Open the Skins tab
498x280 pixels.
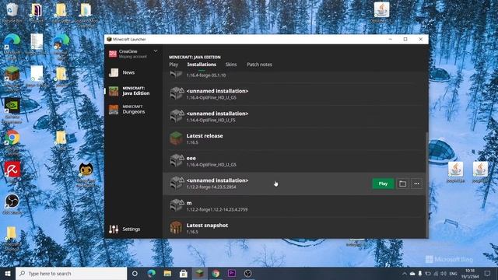pyautogui.click(x=231, y=65)
